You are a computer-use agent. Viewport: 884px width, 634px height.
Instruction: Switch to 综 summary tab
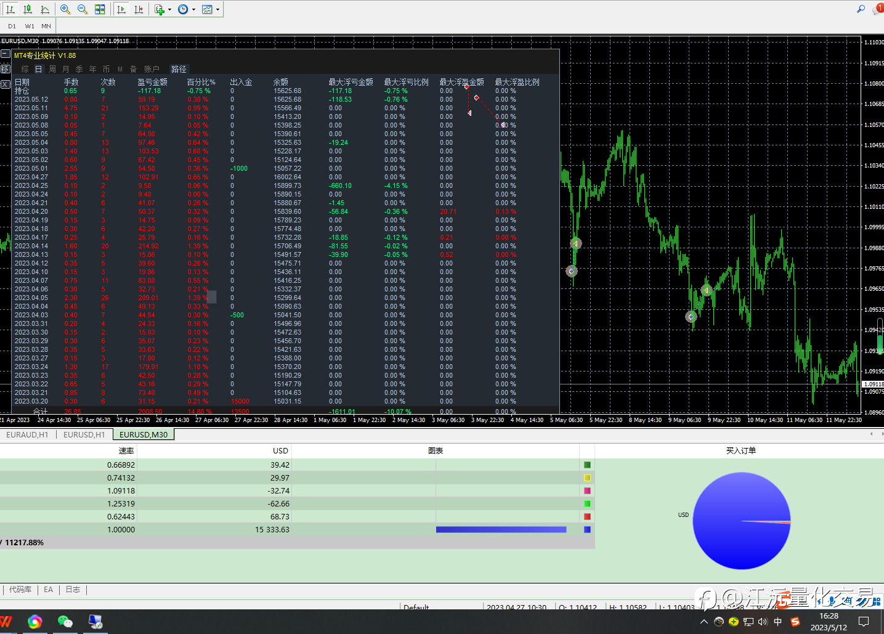point(25,69)
